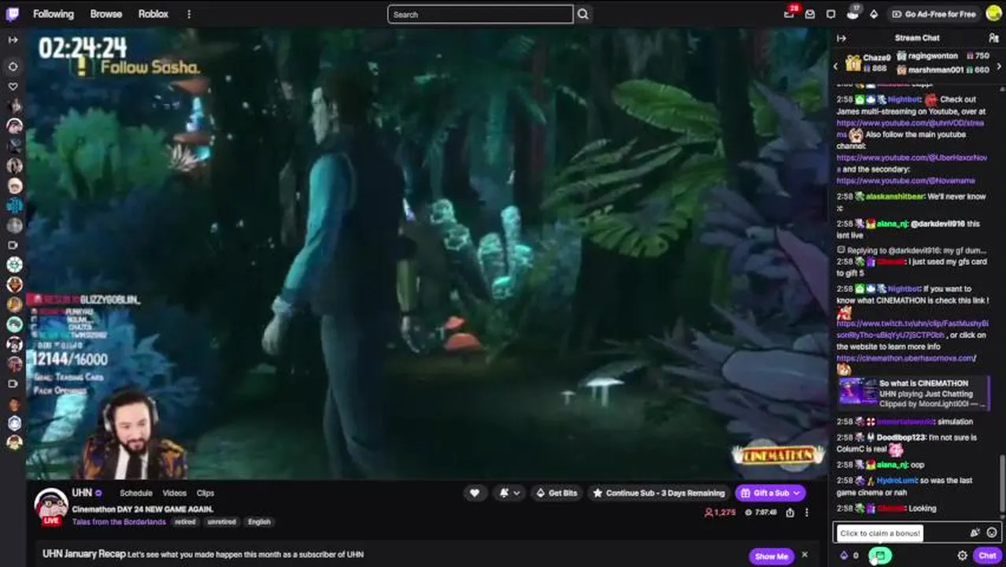Click the For You circle icon in sidebar
The width and height of the screenshot is (1006, 567).
pyautogui.click(x=13, y=66)
